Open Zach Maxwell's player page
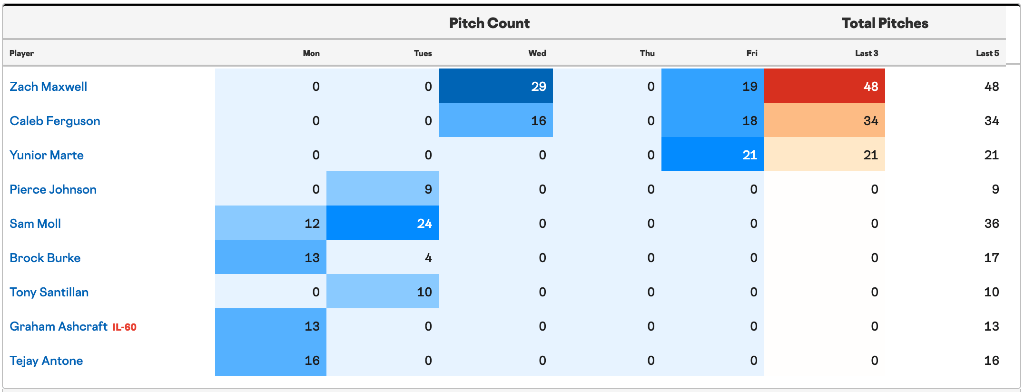The height and width of the screenshot is (392, 1025). coord(49,87)
